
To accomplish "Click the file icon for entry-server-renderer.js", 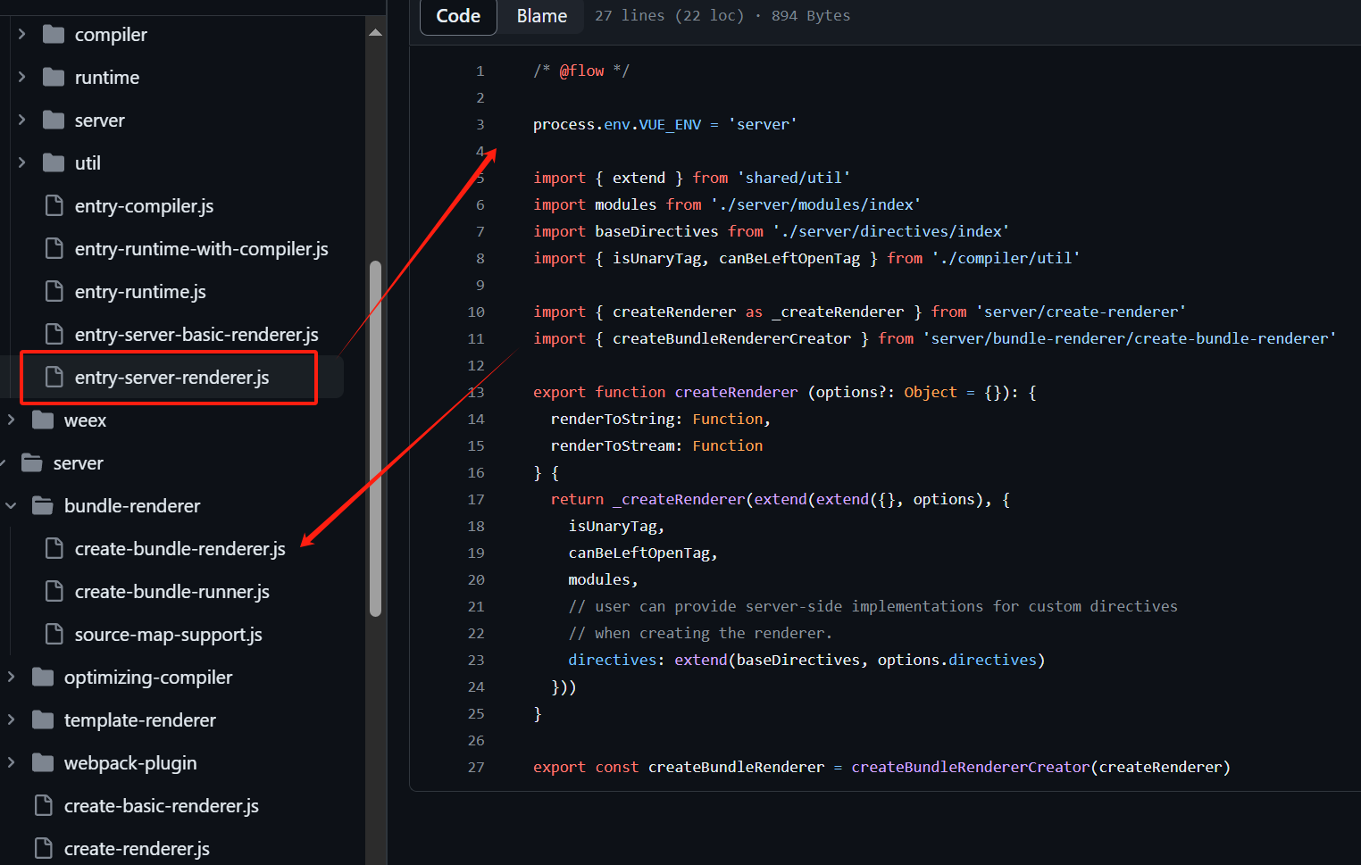I will click(x=54, y=378).
